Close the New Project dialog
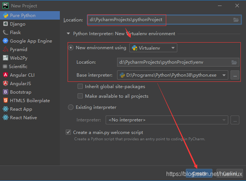The width and height of the screenshot is (246, 181). (237, 6)
